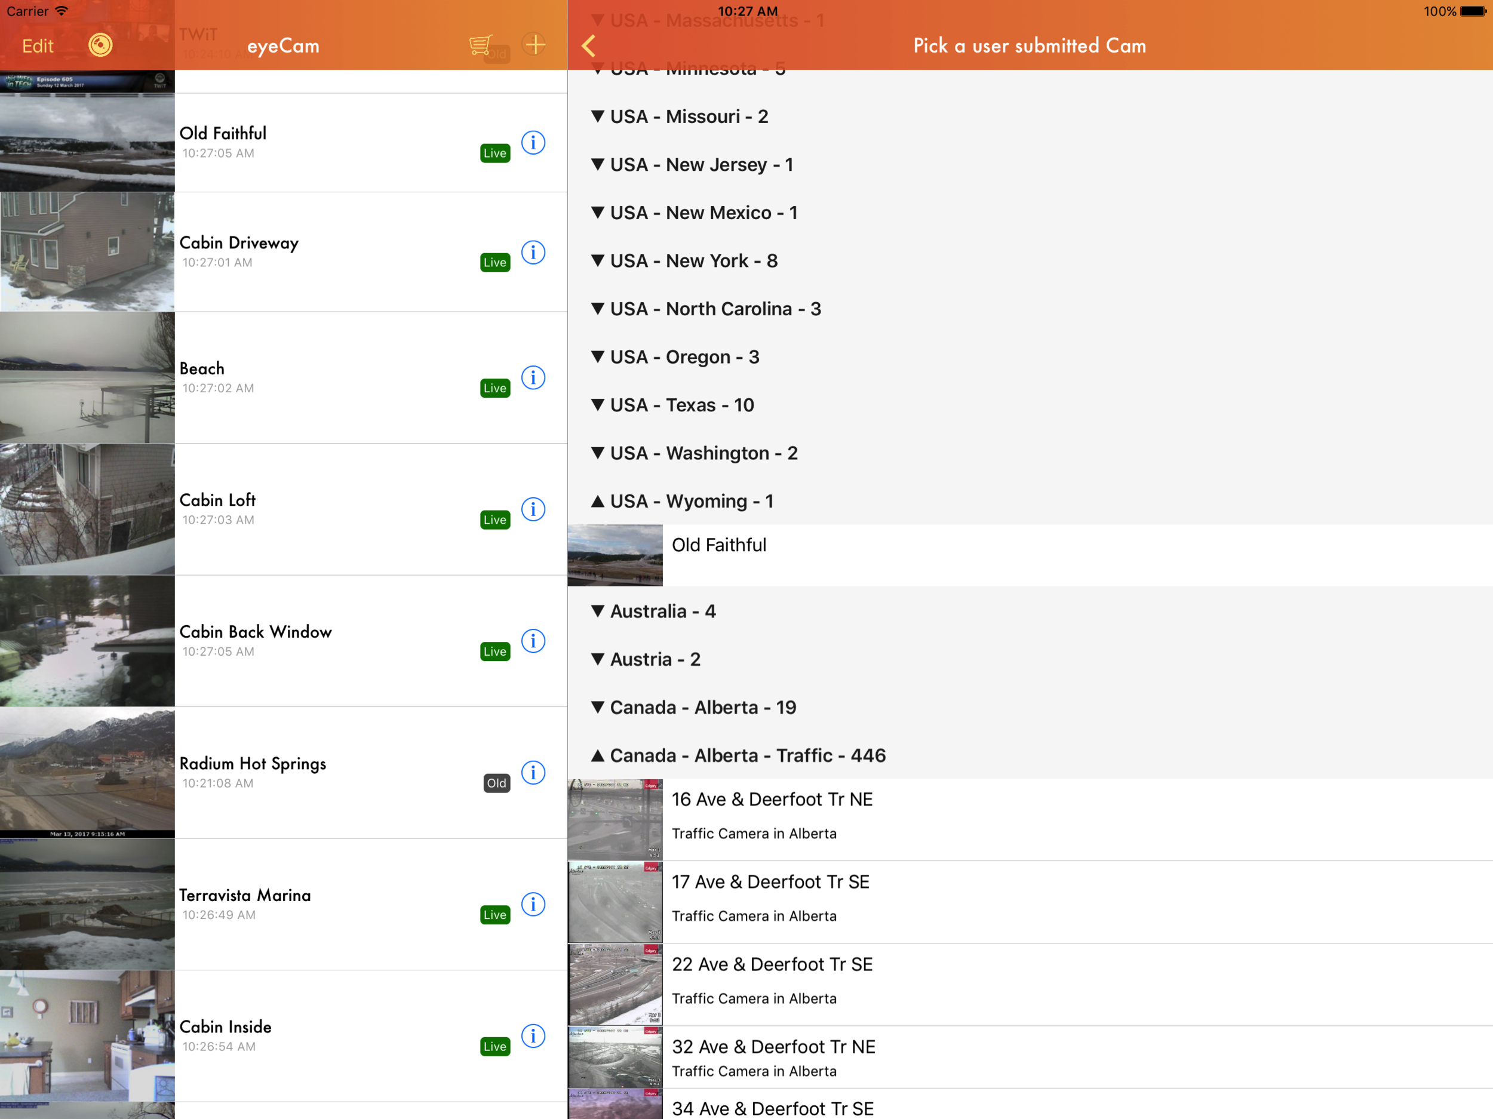Screen dimensions: 1493x1119
Task: Expand USA - North Carolina - 3 section
Action: coord(1030,309)
